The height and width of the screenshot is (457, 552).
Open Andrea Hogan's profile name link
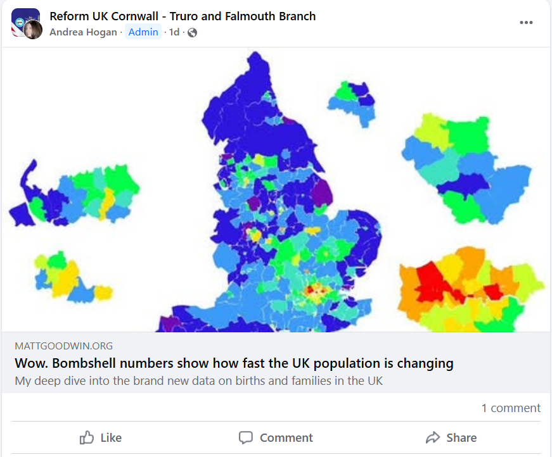[83, 32]
